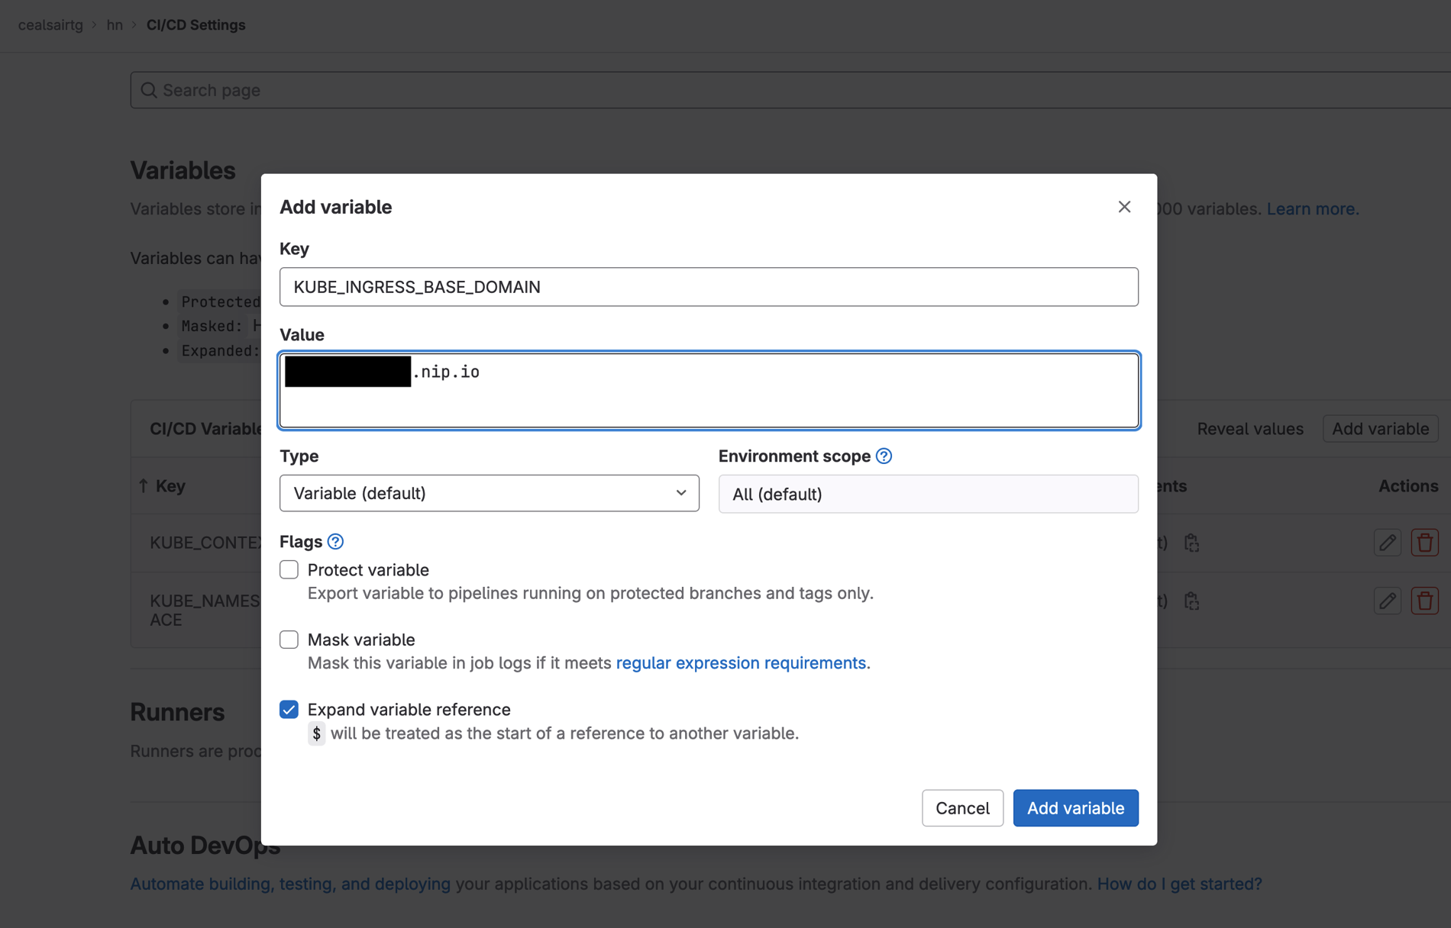Go to hn breadcrumb item

pyautogui.click(x=115, y=25)
